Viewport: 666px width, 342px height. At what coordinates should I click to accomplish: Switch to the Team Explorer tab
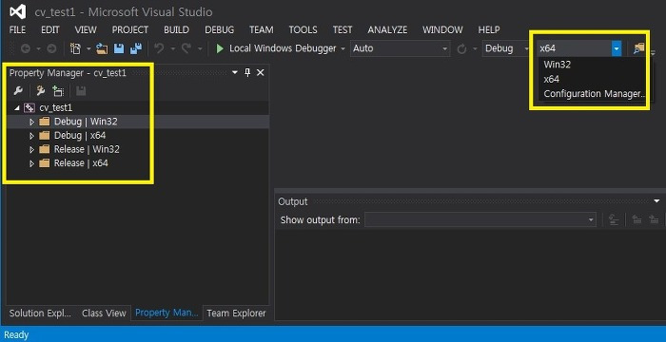[x=236, y=313]
